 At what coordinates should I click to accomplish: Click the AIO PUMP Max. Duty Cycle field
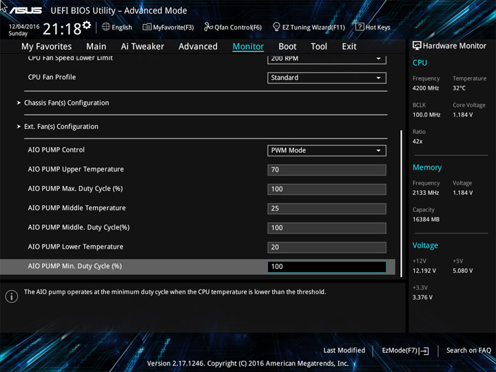(x=327, y=189)
